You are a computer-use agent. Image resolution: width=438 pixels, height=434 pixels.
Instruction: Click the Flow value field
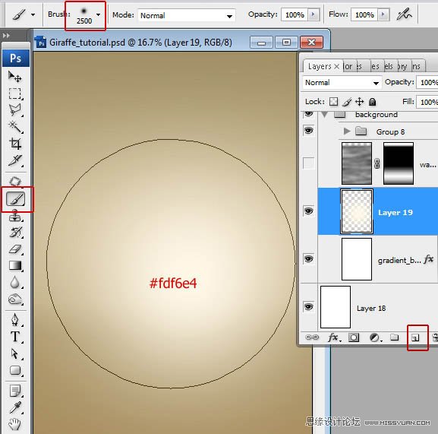[x=364, y=14]
